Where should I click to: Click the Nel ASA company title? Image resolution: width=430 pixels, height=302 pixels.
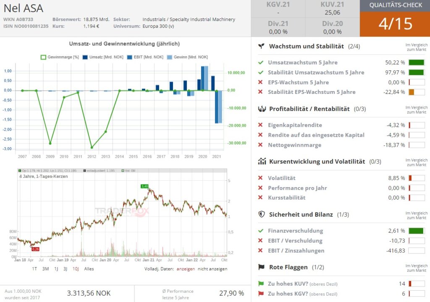[x=24, y=8]
